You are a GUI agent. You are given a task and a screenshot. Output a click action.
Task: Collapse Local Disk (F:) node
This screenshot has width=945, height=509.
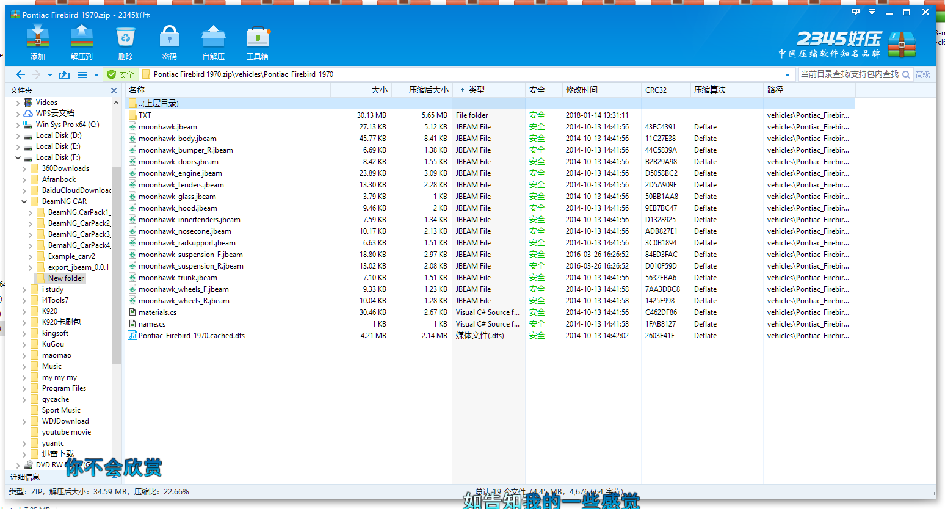(x=18, y=157)
